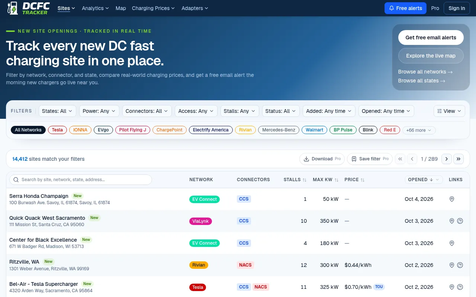The width and height of the screenshot is (476, 297).
Task: Open map pin link for Quick Quack West Sacramento
Action: [x=452, y=221]
